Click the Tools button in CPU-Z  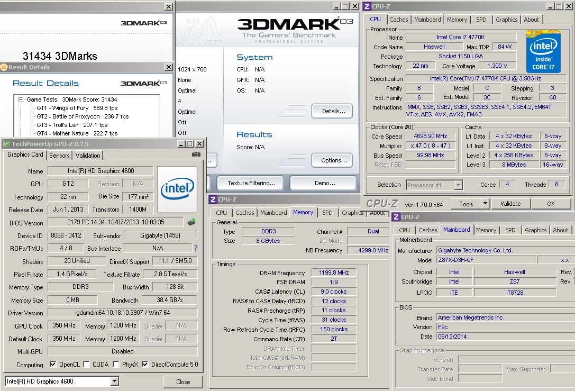coord(466,204)
